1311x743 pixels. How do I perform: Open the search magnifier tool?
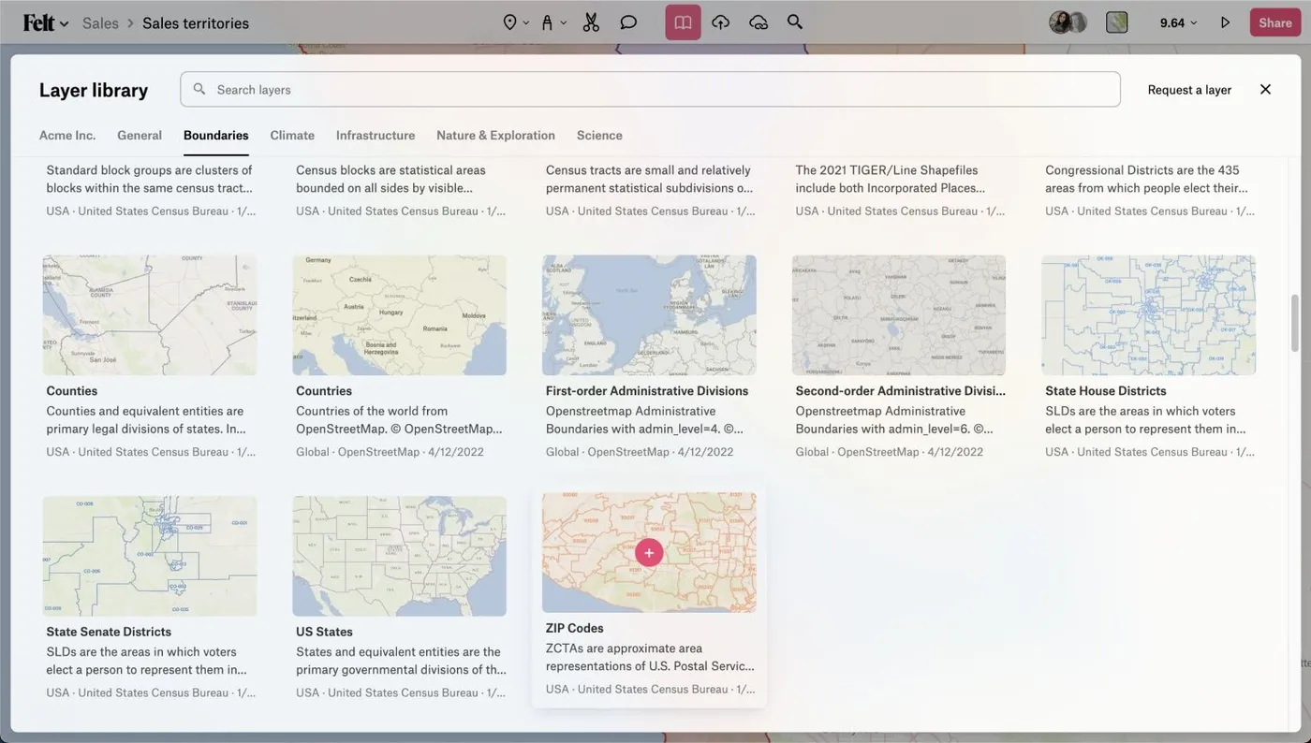click(795, 22)
